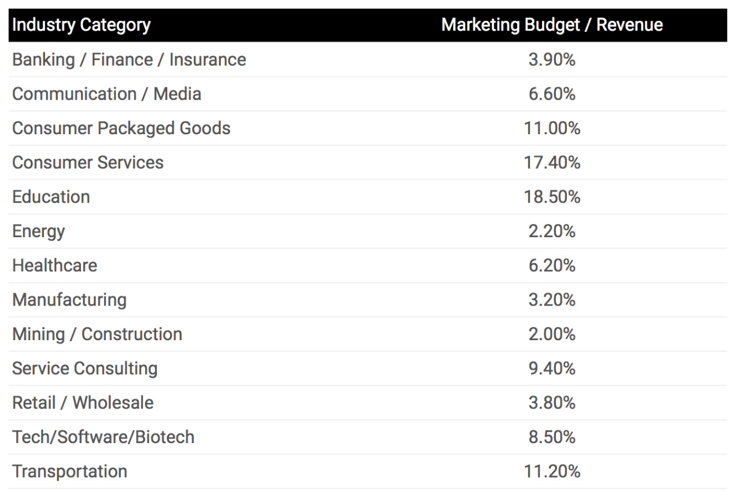
Task: Click the 3.90% Banking budget value
Action: pos(552,60)
